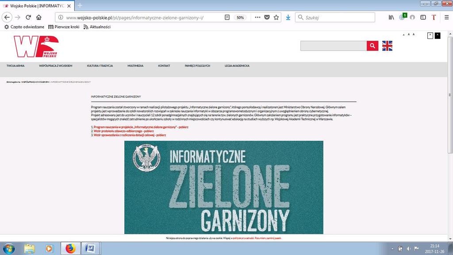Image resolution: width=453 pixels, height=255 pixels.
Task: Toggle the browser sidebar
Action: click(x=423, y=17)
